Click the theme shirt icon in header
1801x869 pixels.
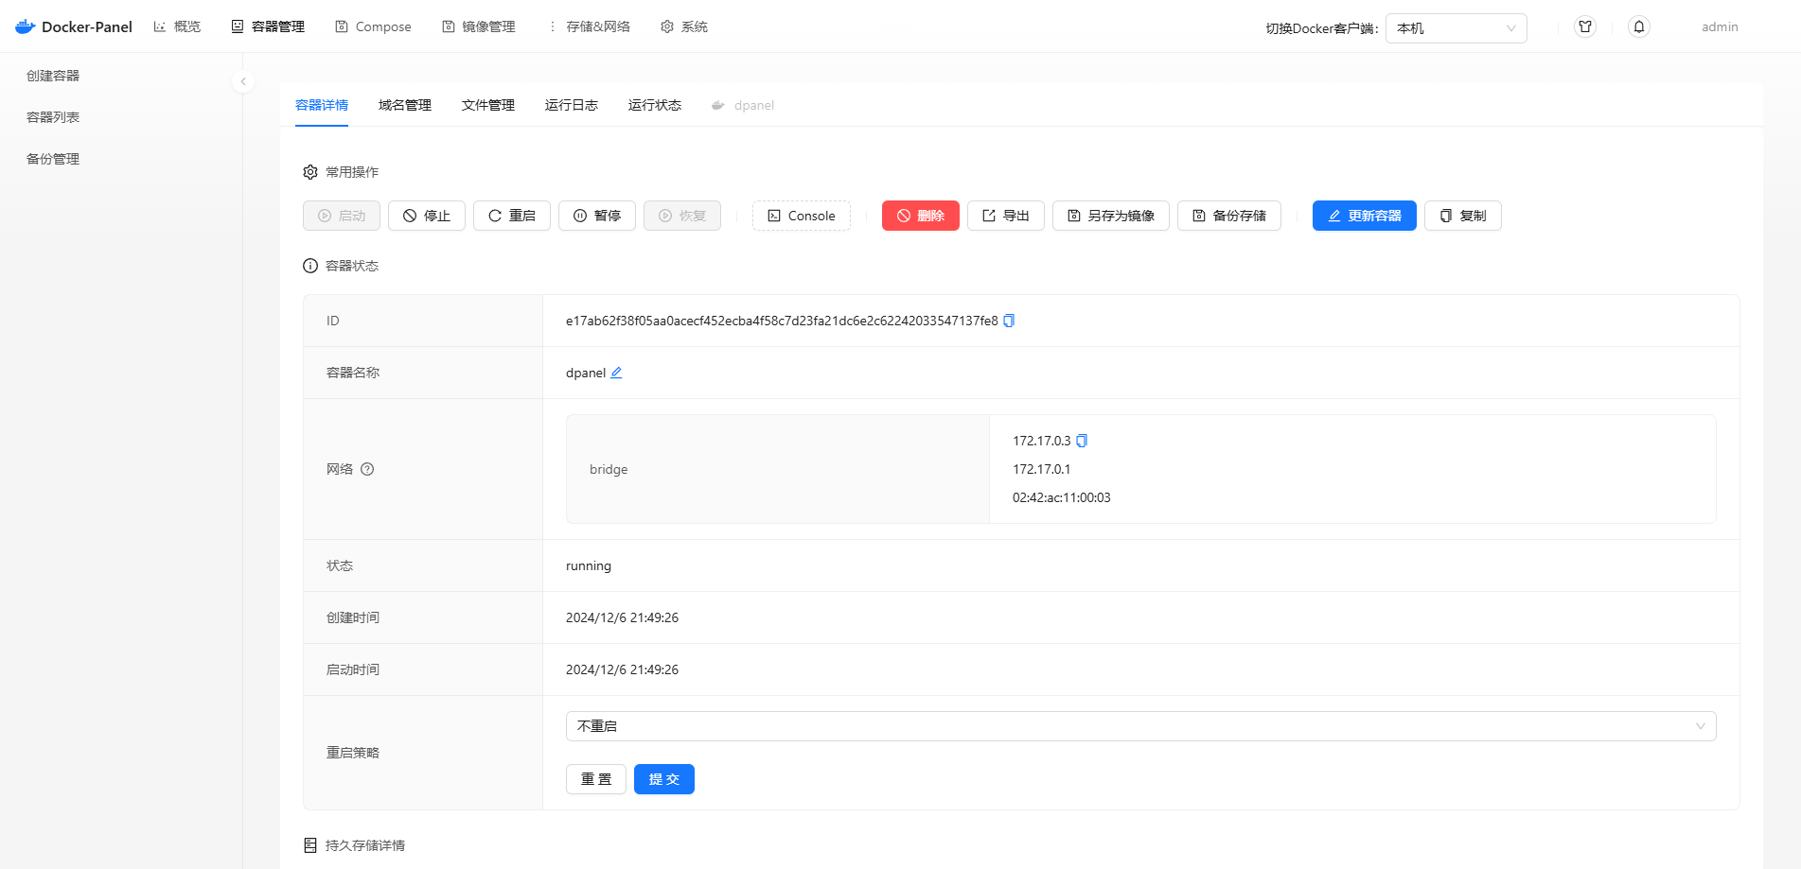tap(1585, 27)
